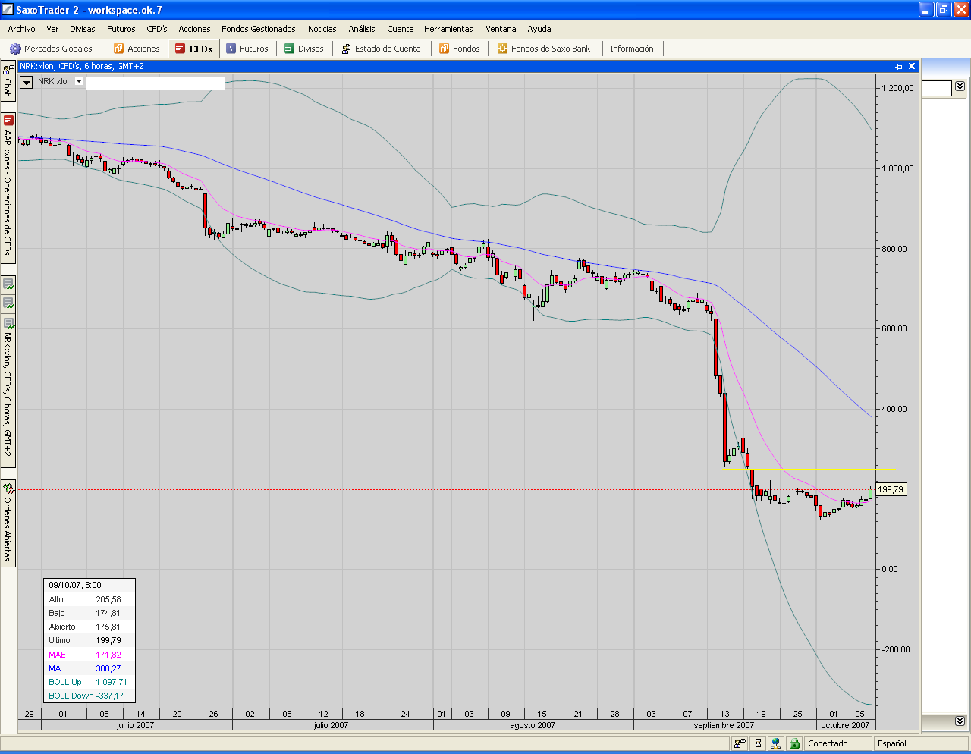Click the 199,79 current price marker

point(891,490)
